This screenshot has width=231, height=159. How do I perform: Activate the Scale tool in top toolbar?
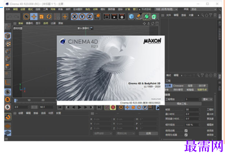coord(41,17)
